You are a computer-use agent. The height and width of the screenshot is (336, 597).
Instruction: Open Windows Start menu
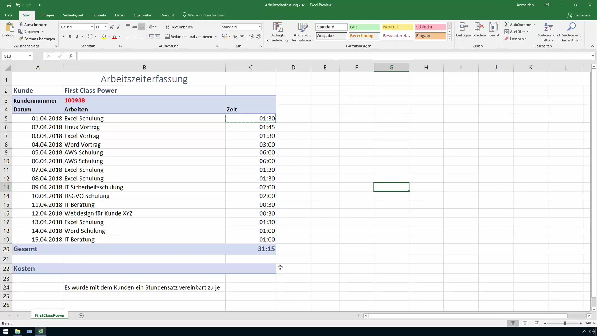click(x=5, y=331)
